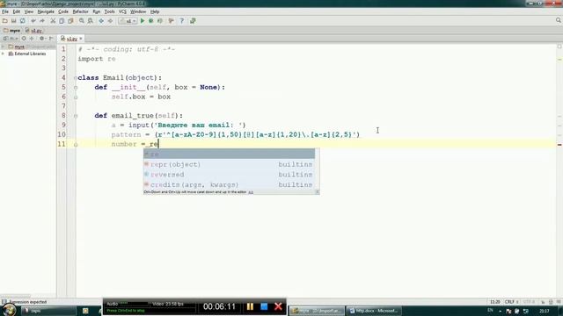Open the Edit menu

(x=17, y=11)
